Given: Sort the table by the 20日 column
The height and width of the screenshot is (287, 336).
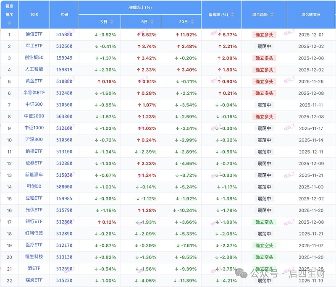Looking at the screenshot, I should pyautogui.click(x=192, y=21).
